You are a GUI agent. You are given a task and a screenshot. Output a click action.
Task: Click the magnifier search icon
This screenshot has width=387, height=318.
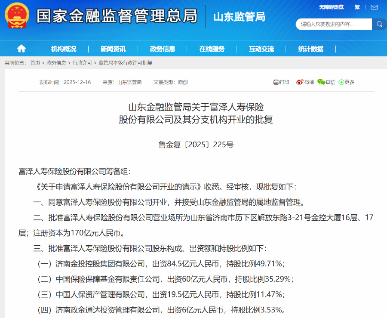[379, 24]
